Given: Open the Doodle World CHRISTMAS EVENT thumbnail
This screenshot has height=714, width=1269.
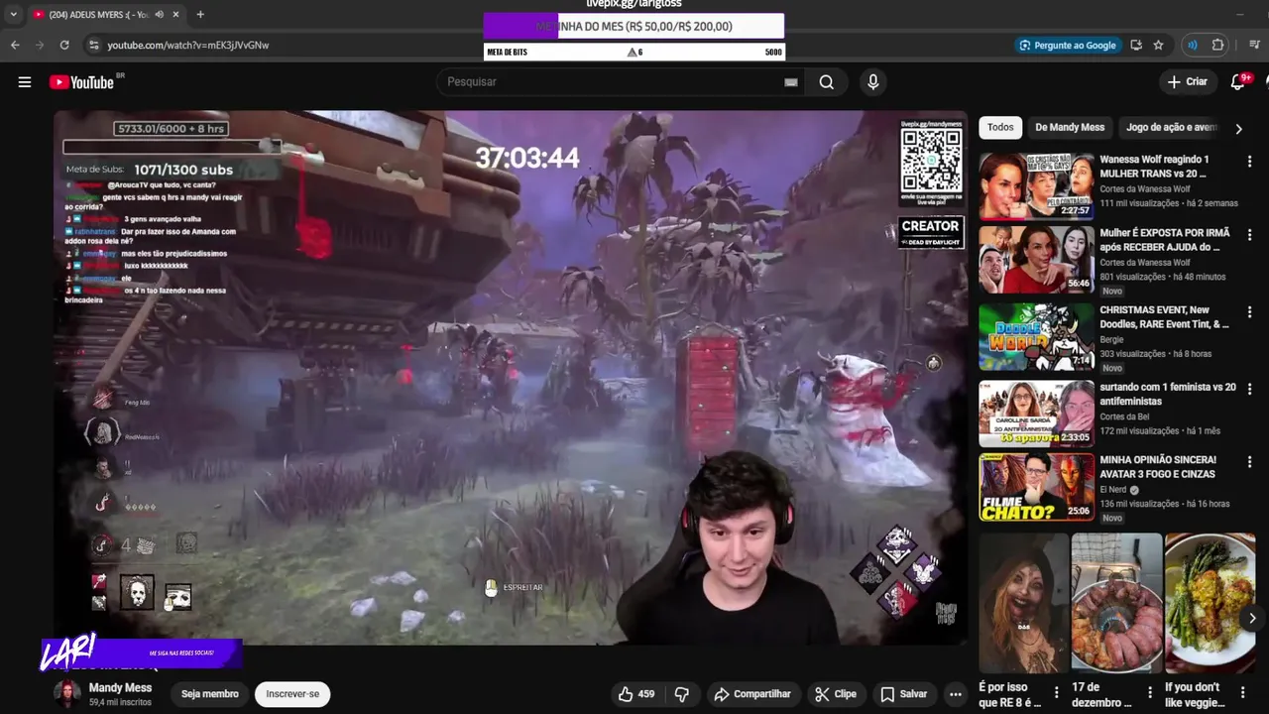Looking at the screenshot, I should pos(1037,337).
